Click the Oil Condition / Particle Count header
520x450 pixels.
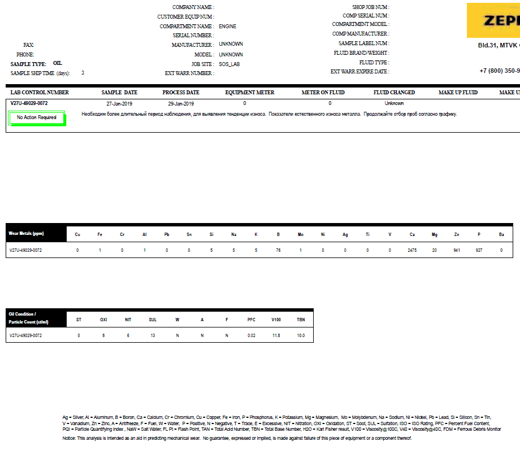coord(23,318)
